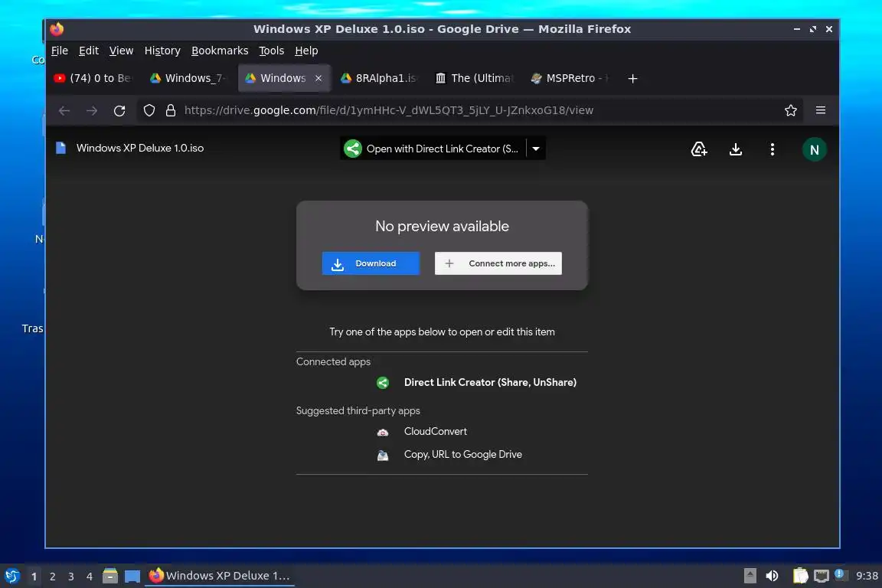Switch to The (Ultimate tab

(x=475, y=78)
